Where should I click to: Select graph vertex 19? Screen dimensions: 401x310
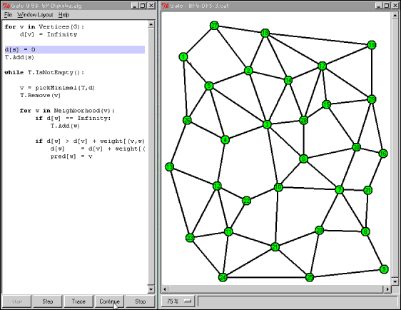pyautogui.click(x=372, y=45)
